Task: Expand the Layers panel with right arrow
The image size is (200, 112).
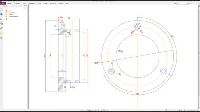Action: click(25, 6)
